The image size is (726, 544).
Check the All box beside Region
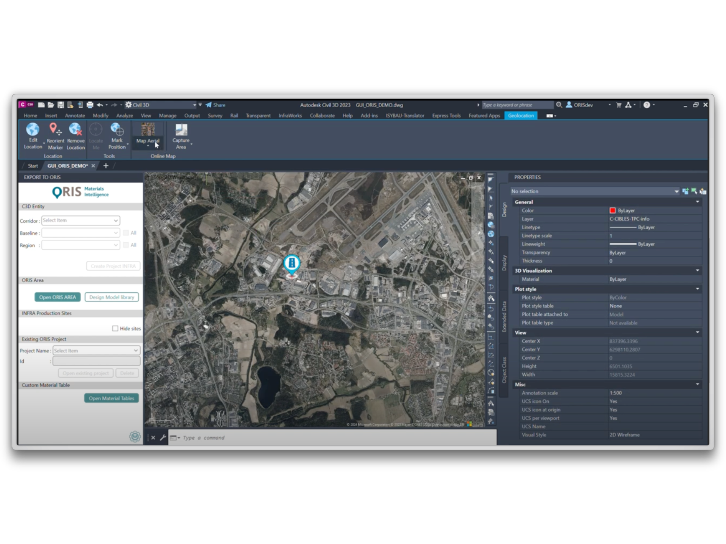(126, 245)
